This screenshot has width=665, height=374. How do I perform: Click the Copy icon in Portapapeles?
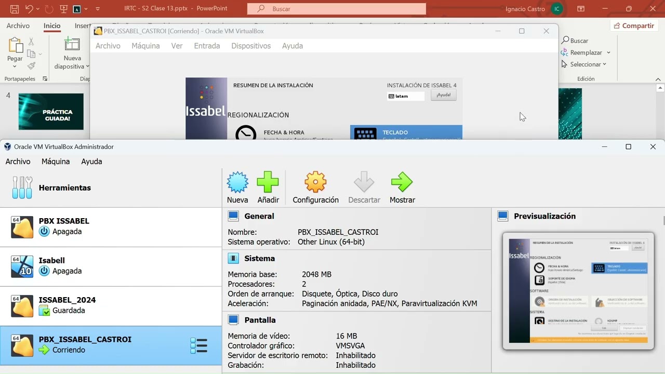coord(31,54)
